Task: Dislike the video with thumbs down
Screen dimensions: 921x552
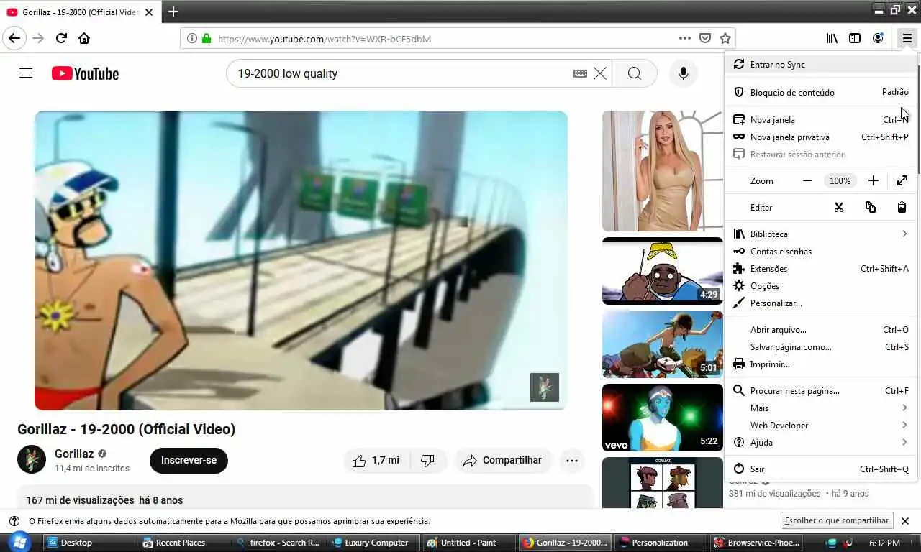Action: coord(428,460)
